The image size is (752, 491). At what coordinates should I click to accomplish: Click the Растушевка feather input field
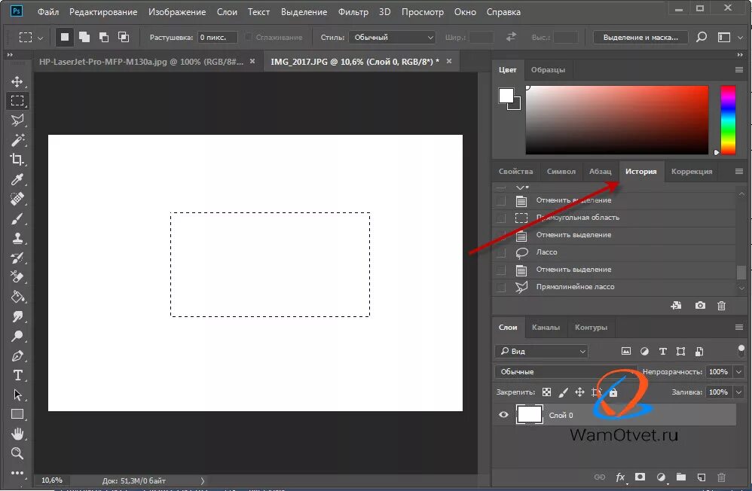(217, 38)
